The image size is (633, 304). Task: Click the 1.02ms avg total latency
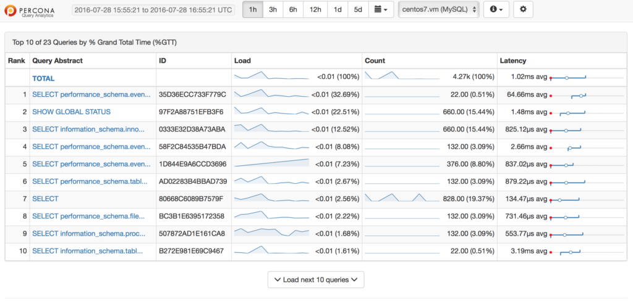(529, 77)
